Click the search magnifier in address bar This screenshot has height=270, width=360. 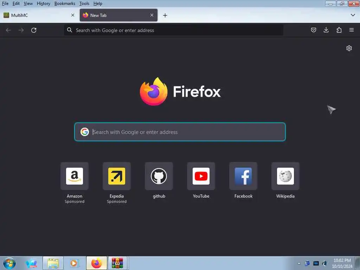click(x=70, y=30)
